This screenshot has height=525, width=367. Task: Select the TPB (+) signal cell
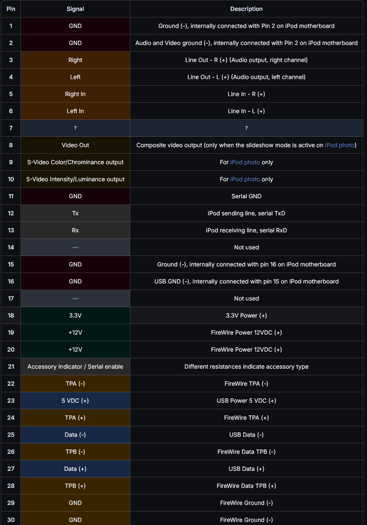[x=75, y=486]
